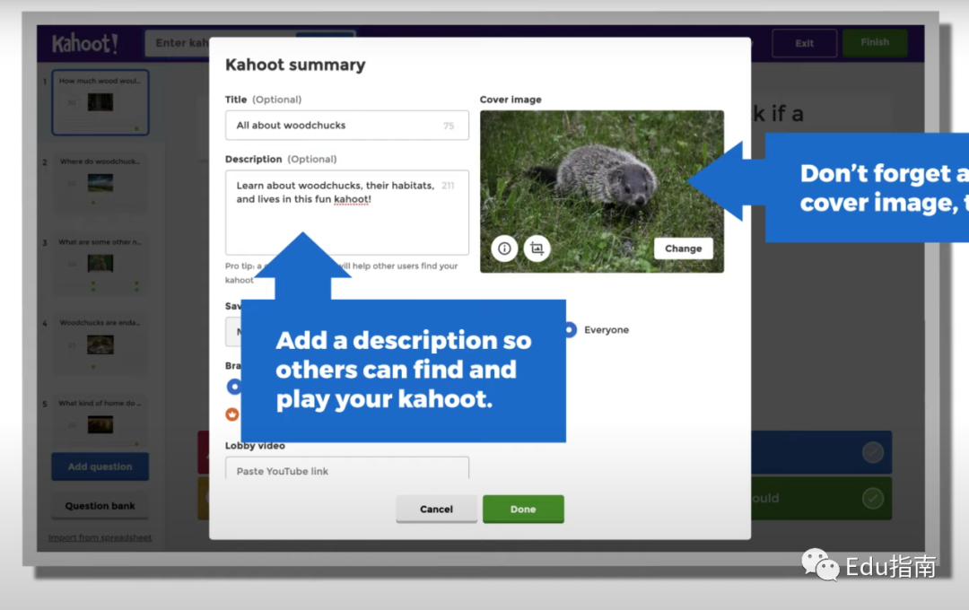969x610 pixels.
Task: Click the Change cover image button
Action: pyautogui.click(x=683, y=248)
